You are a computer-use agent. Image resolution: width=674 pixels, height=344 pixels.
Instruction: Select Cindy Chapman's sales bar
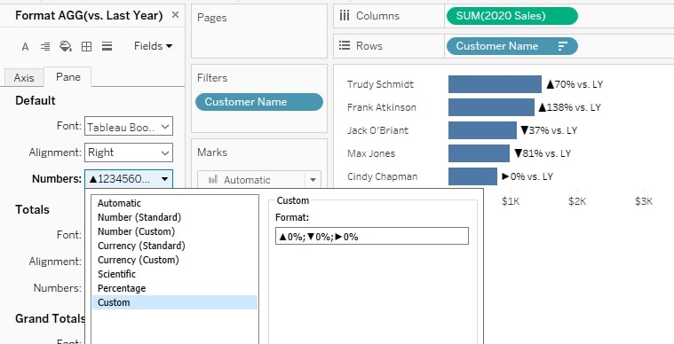472,176
